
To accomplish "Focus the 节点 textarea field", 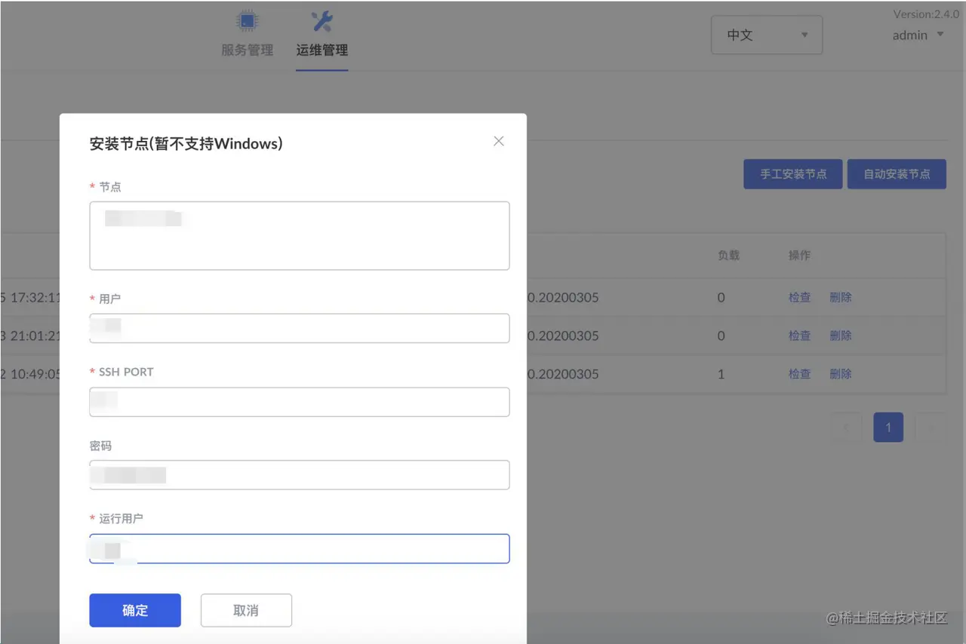I will [x=300, y=235].
